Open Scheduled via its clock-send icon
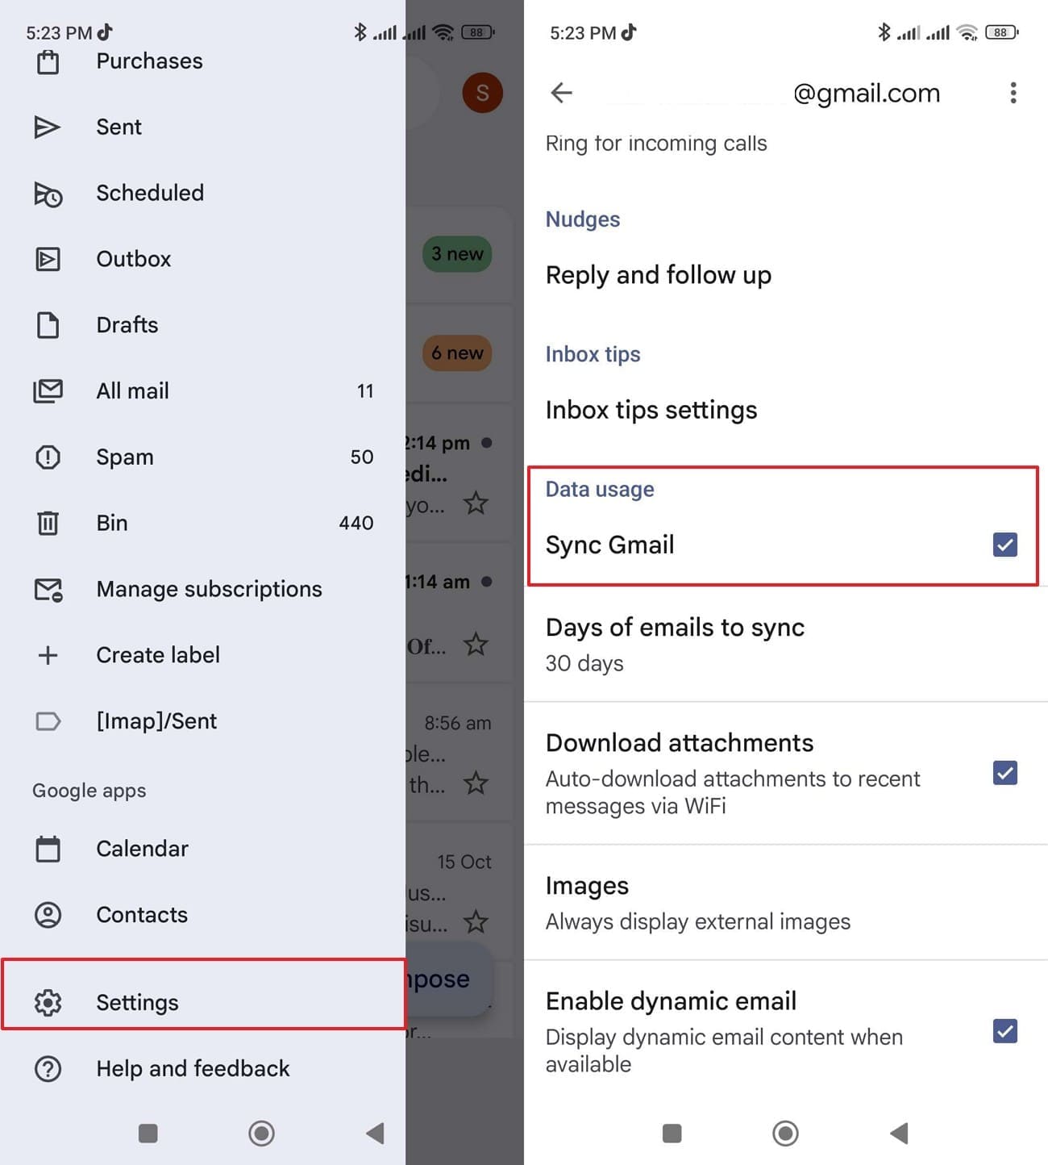This screenshot has height=1165, width=1048. [x=48, y=194]
